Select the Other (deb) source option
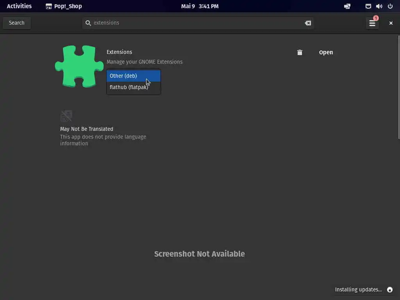400x300 pixels. (134, 76)
